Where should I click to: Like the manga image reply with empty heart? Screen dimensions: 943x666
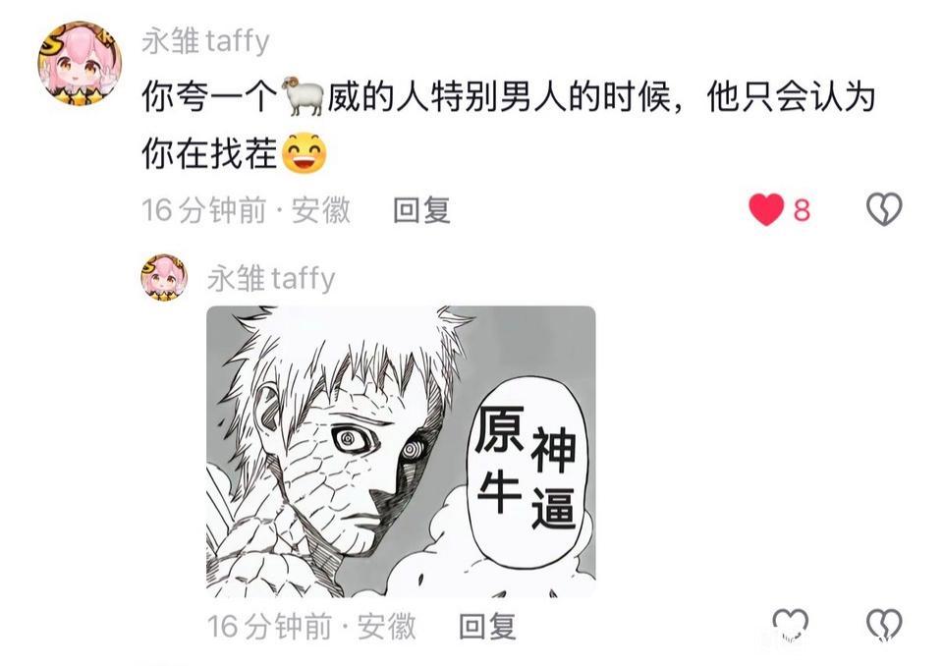[x=790, y=625]
